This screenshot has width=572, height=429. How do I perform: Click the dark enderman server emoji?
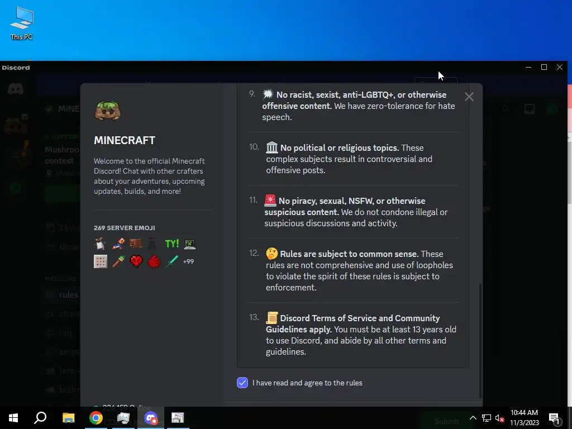(x=152, y=244)
